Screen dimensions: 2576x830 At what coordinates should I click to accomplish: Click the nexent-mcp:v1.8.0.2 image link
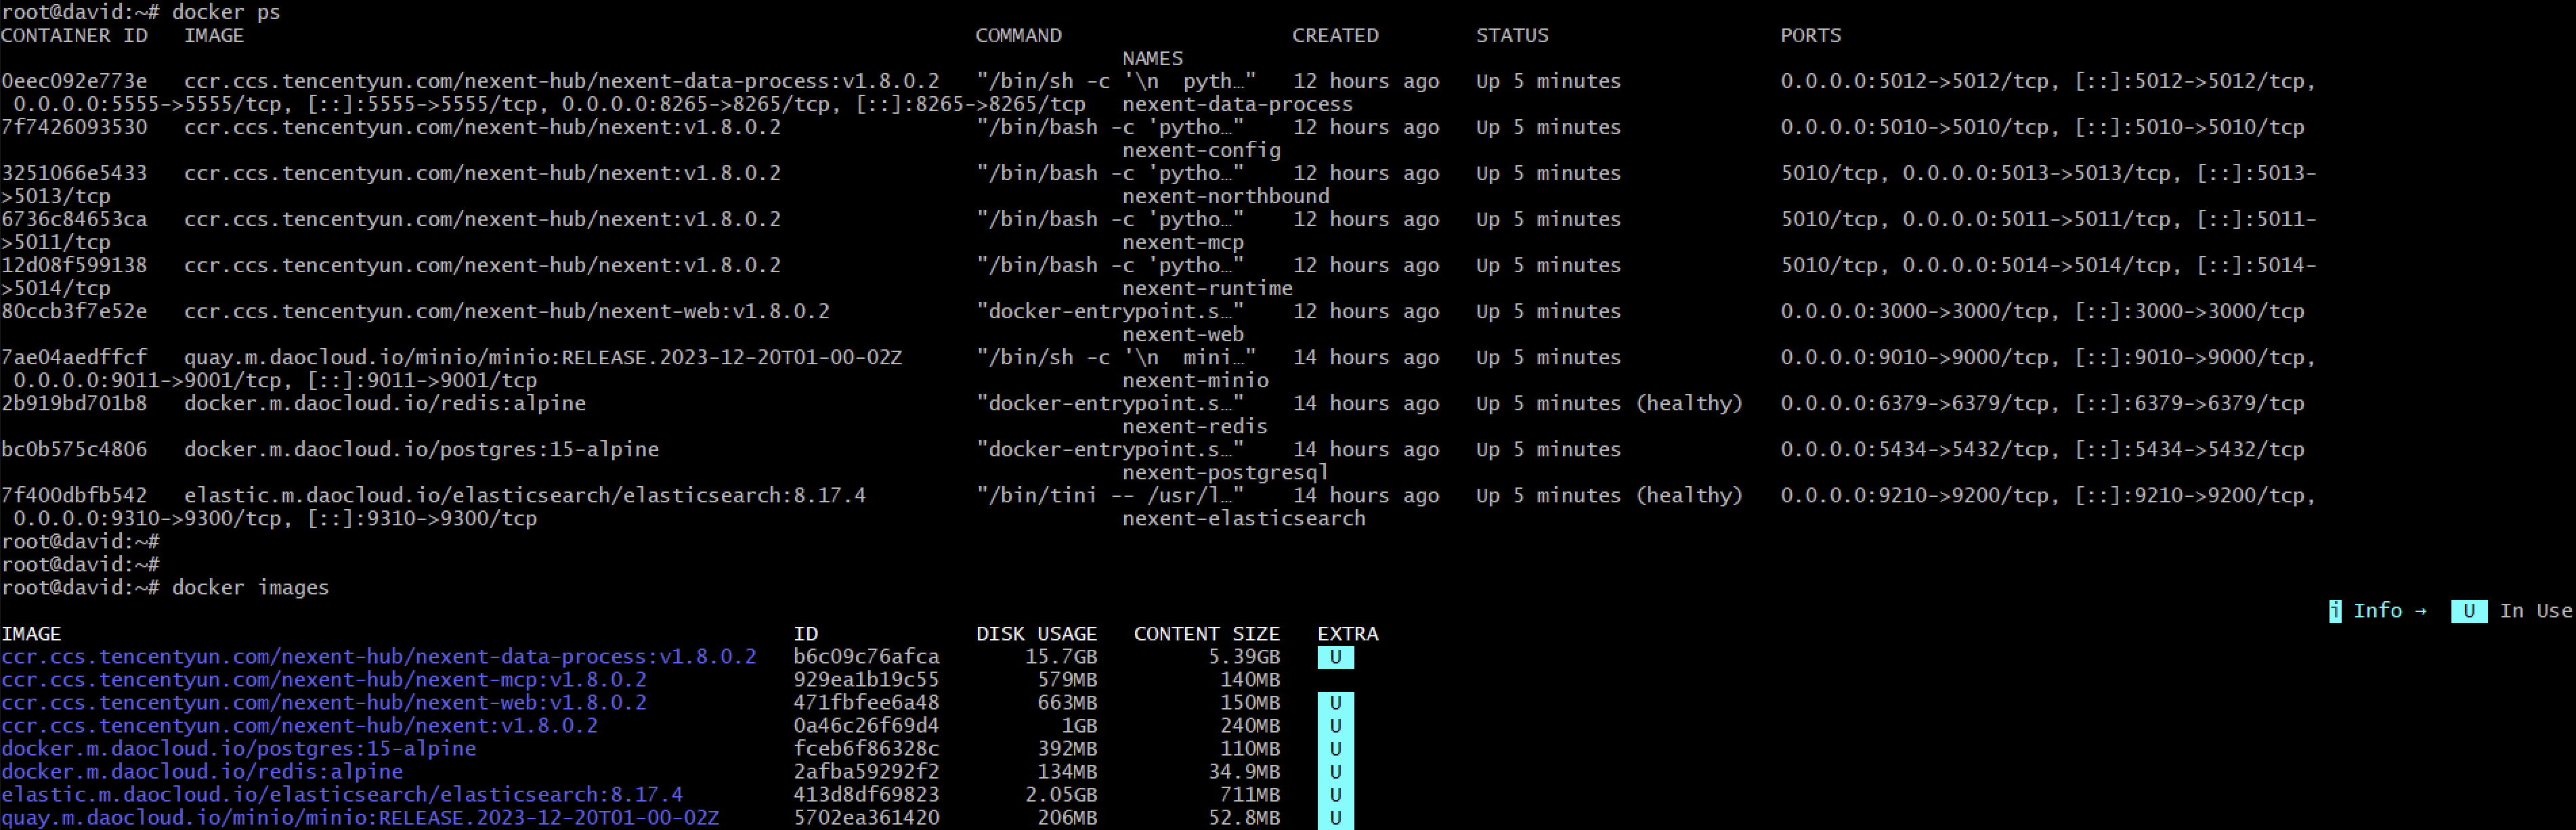(324, 680)
